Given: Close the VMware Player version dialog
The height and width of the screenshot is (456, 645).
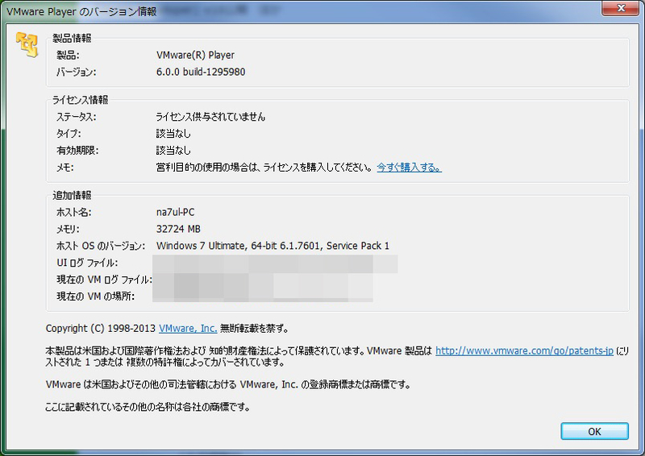Looking at the screenshot, I should point(621,8).
